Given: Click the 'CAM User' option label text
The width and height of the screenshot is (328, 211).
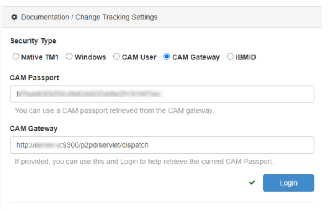Looking at the screenshot, I should pyautogui.click(x=139, y=57).
